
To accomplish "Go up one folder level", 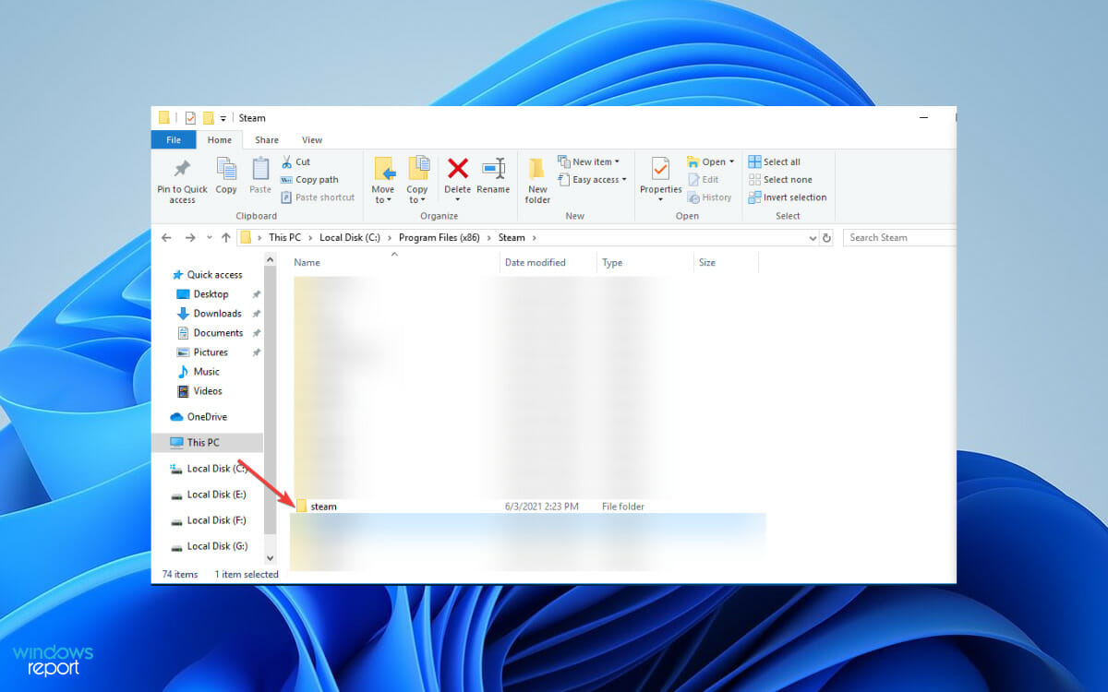I will coord(226,237).
